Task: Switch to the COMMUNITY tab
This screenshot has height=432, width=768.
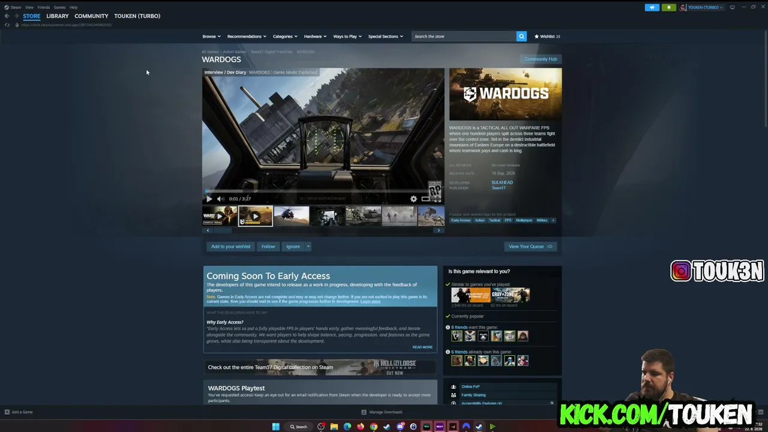Action: (x=91, y=16)
